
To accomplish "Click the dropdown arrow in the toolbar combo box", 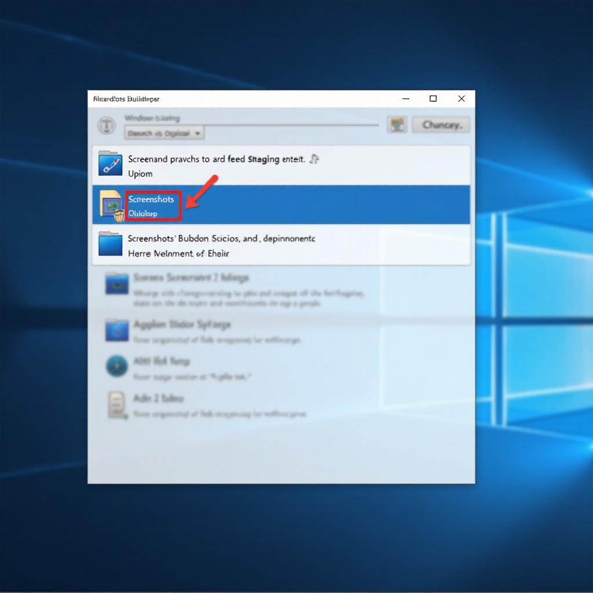I will coord(197,133).
